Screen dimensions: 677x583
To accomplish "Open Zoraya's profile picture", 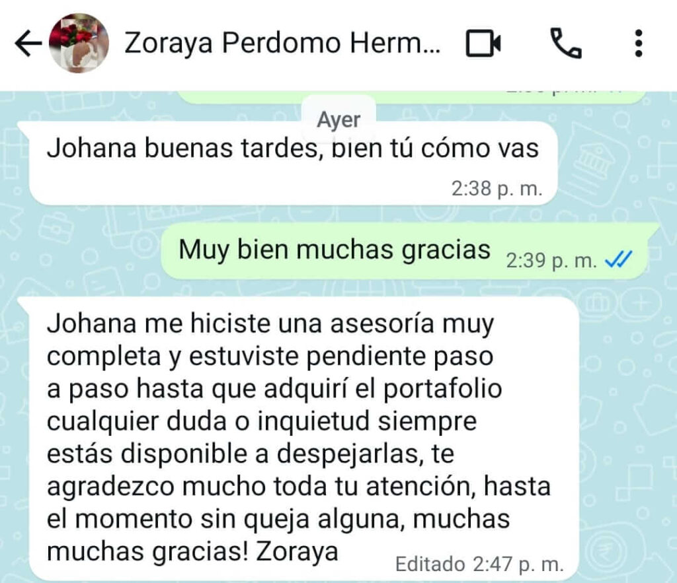I will tap(79, 43).
